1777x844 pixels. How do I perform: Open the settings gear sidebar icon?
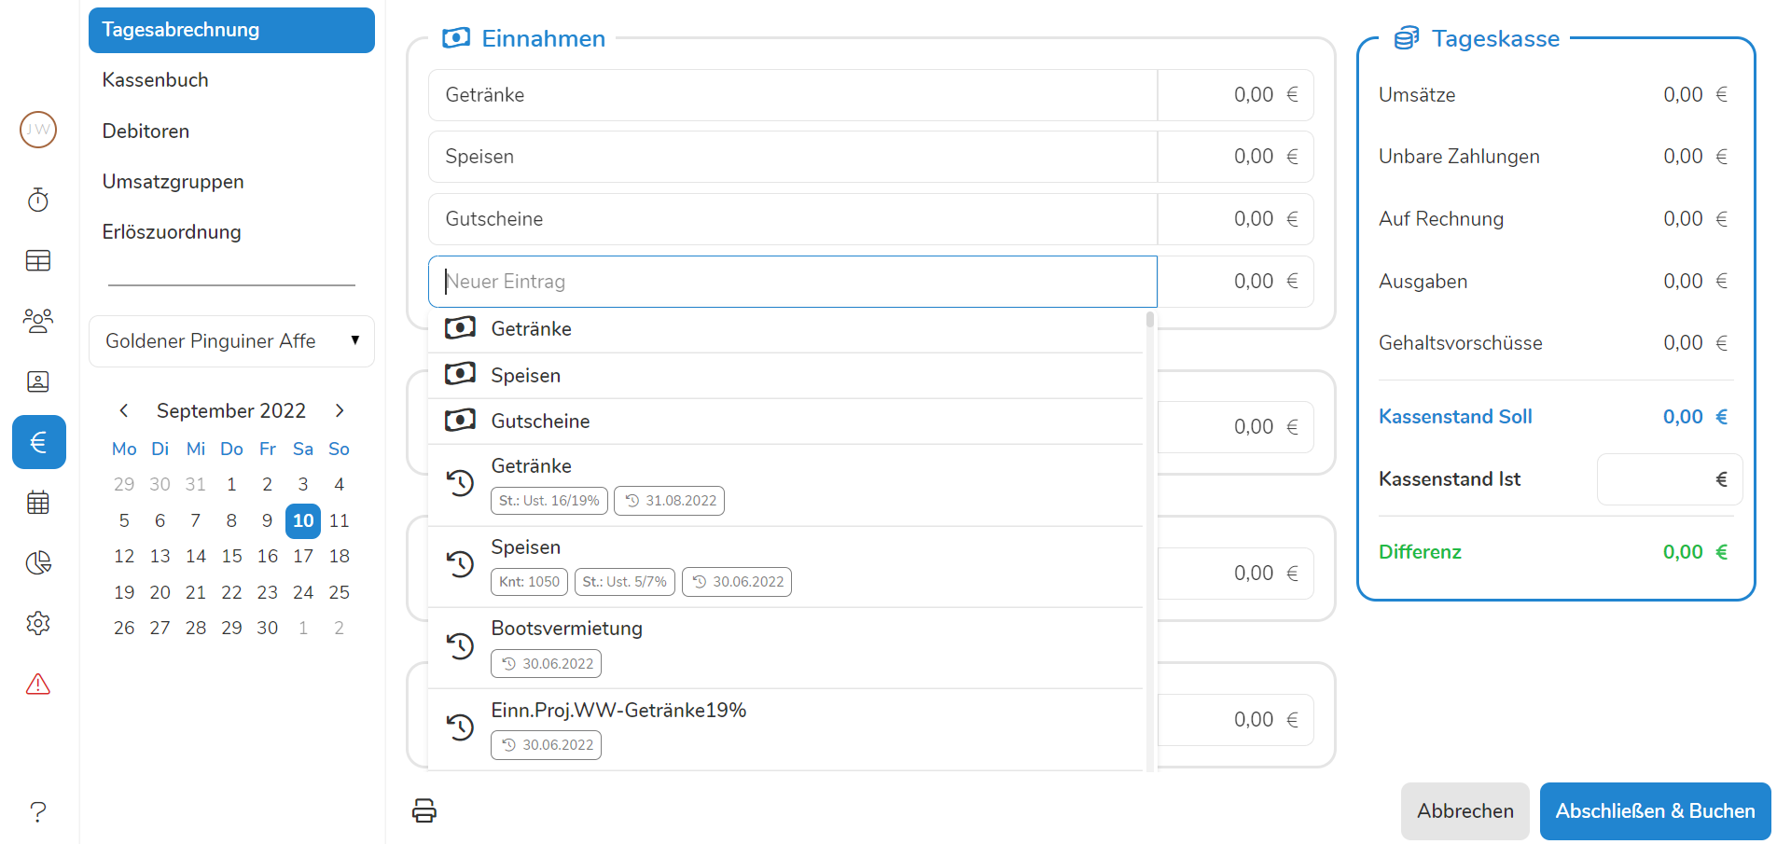(38, 623)
